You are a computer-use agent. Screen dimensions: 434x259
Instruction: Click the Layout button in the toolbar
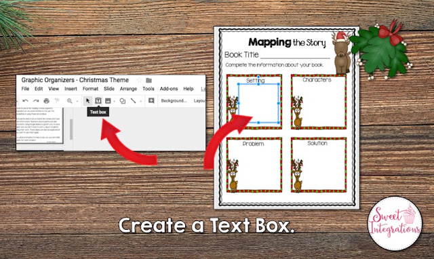click(x=199, y=101)
